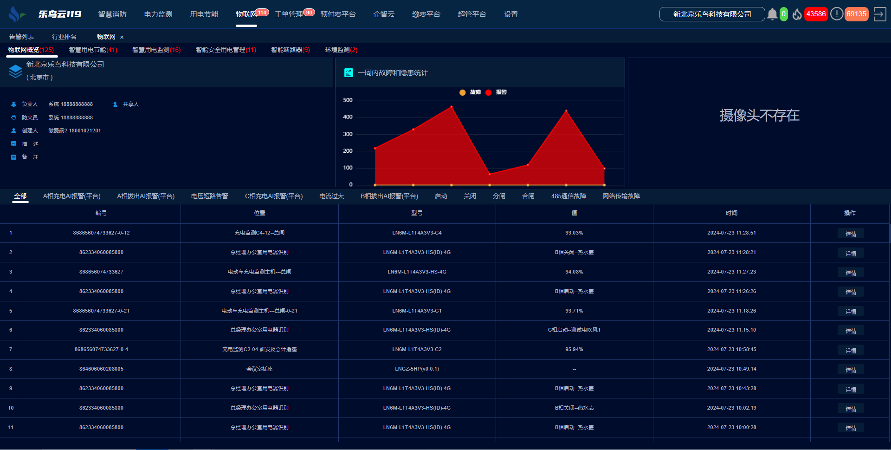Click the red 43586 fire count badge
This screenshot has height=450, width=891.
(x=816, y=14)
